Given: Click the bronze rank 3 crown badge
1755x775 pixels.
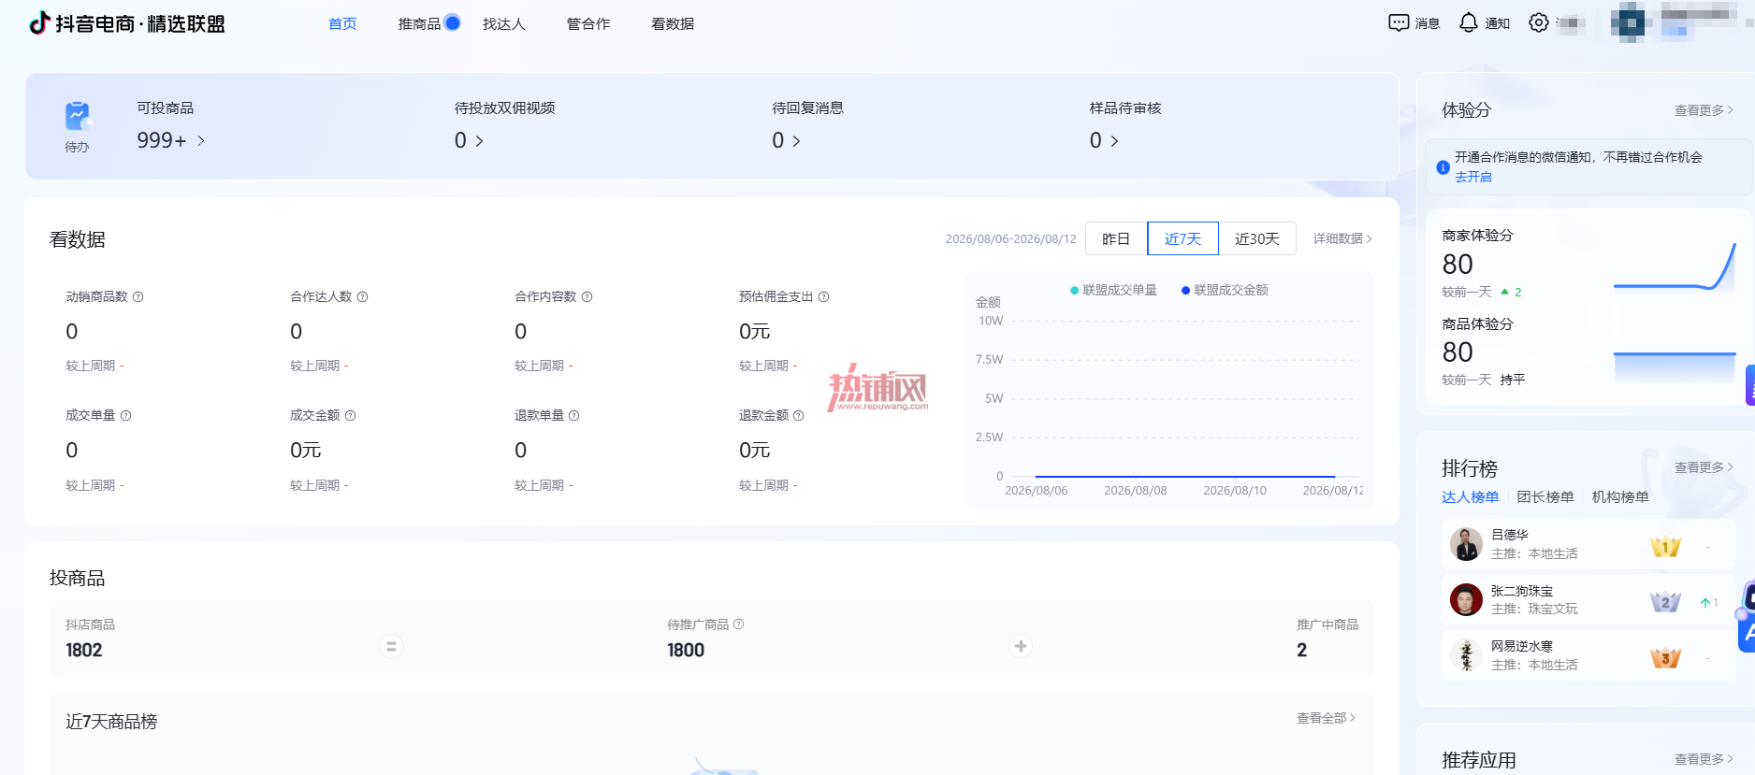Looking at the screenshot, I should 1665,658.
